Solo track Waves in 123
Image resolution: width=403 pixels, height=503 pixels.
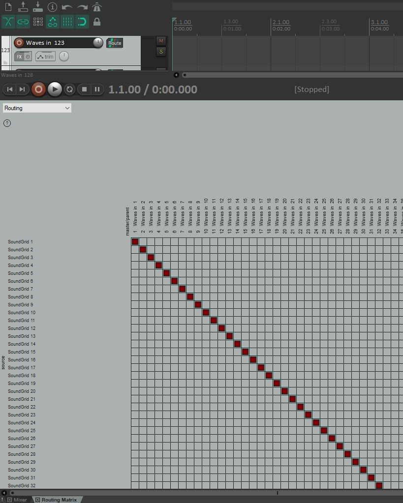[161, 52]
